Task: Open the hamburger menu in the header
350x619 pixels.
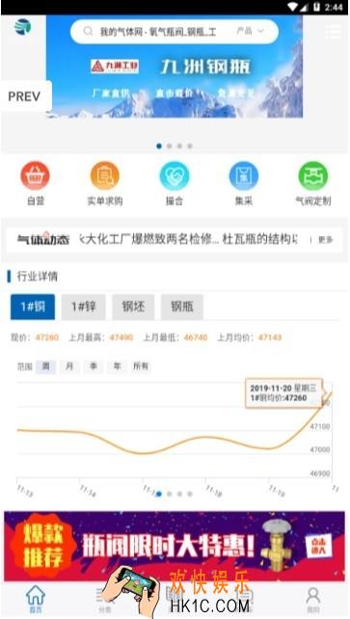Action: (x=333, y=32)
